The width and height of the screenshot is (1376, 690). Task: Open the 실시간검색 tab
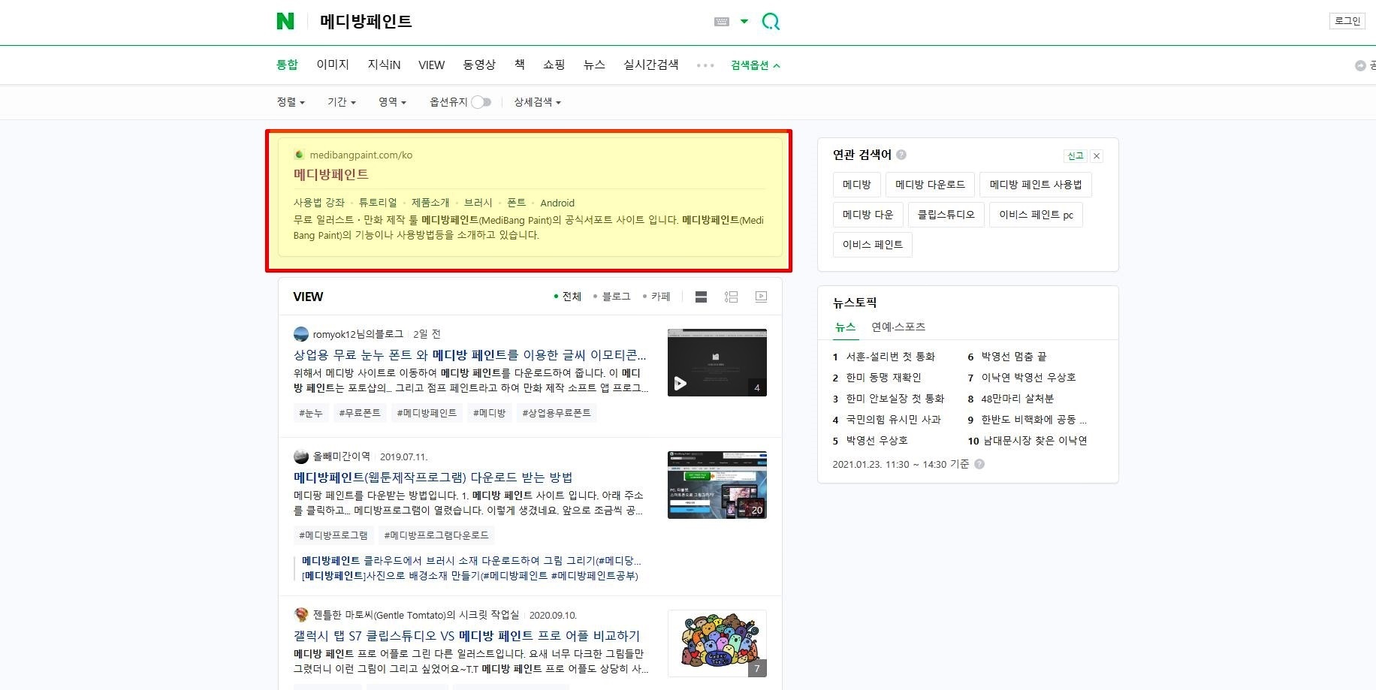tap(650, 65)
